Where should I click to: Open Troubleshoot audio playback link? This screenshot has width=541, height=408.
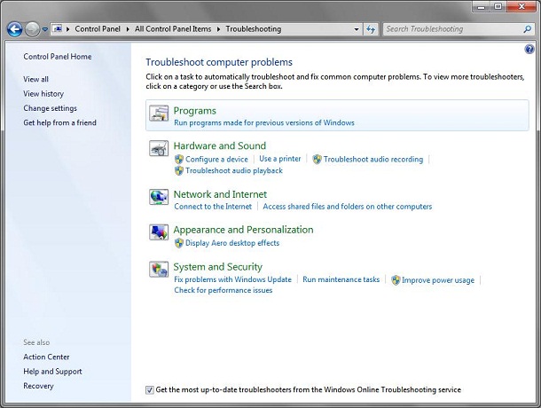(x=234, y=170)
